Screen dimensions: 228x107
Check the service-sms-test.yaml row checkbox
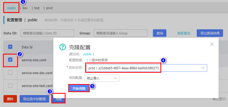click(x=10, y=85)
